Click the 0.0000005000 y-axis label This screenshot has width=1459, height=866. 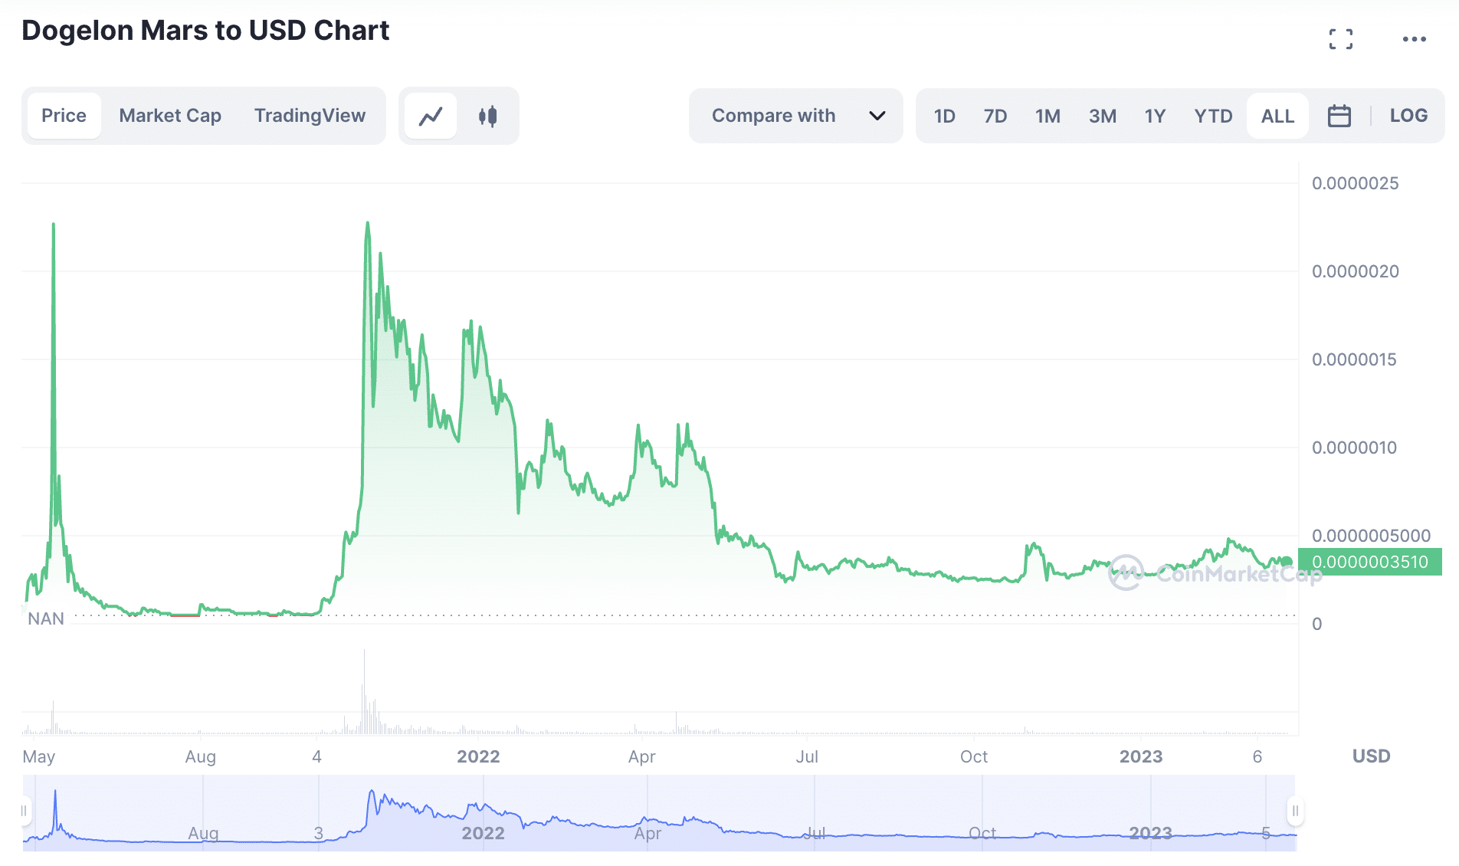tap(1371, 536)
